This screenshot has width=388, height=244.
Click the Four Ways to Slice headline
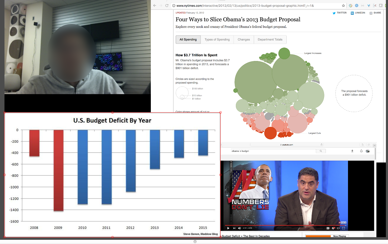238,19
